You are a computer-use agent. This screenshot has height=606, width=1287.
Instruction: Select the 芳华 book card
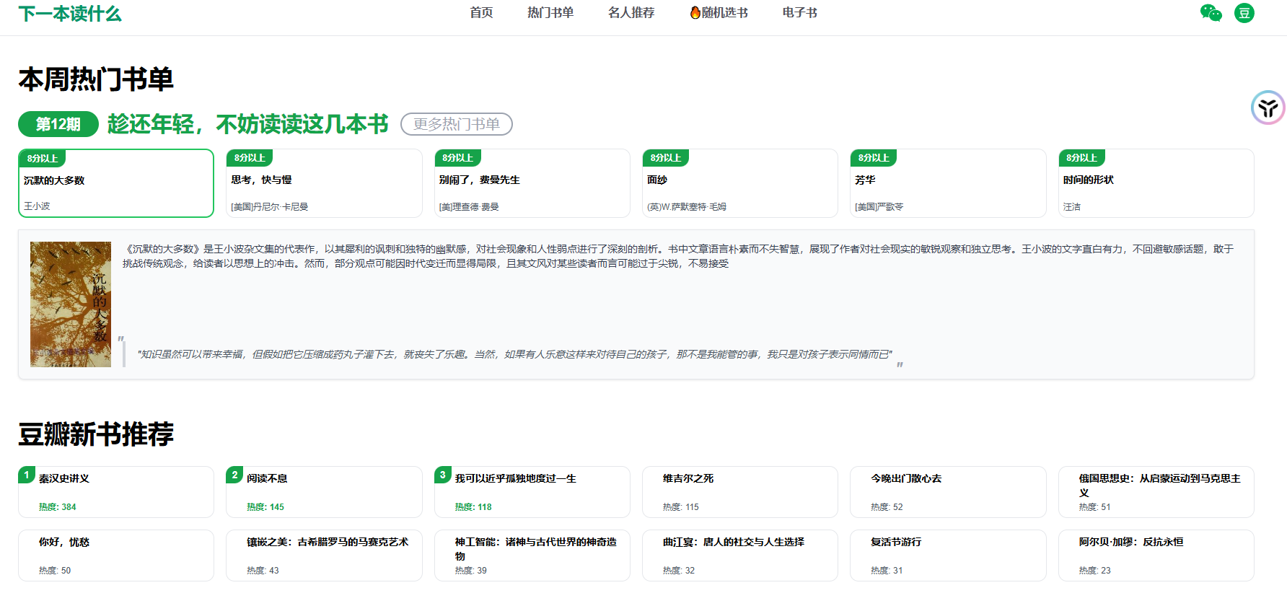[948, 183]
